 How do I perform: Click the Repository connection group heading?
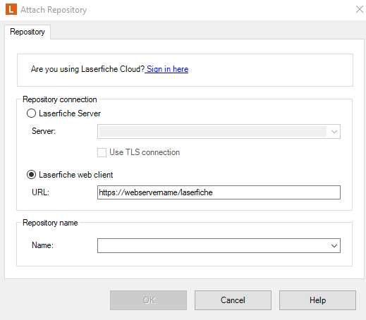click(60, 99)
